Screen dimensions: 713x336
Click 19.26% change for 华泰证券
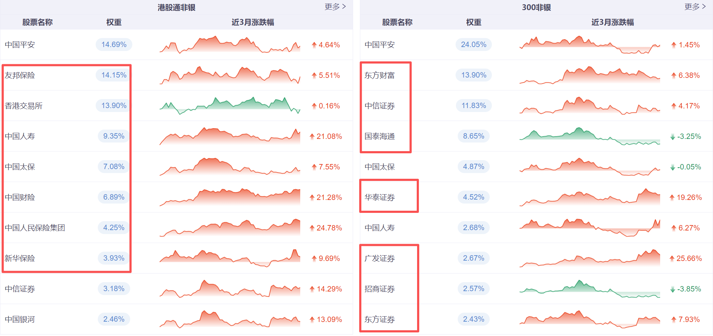pyautogui.click(x=689, y=197)
